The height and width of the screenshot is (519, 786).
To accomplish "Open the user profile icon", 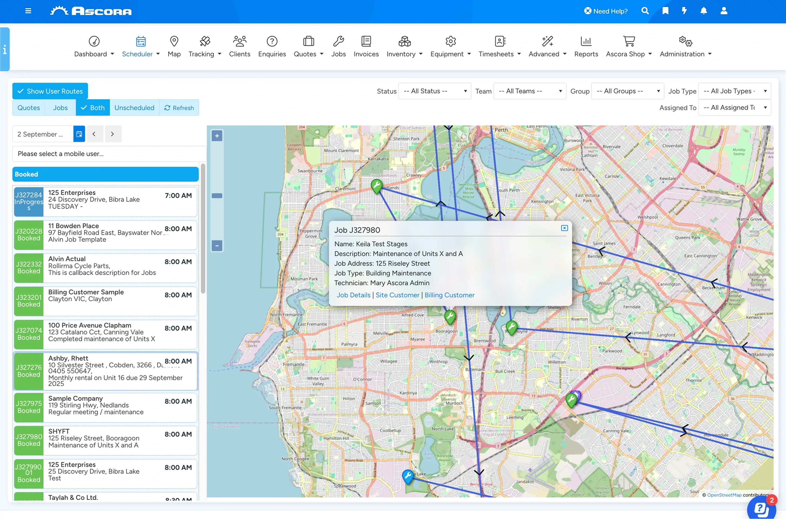I will pos(724,11).
